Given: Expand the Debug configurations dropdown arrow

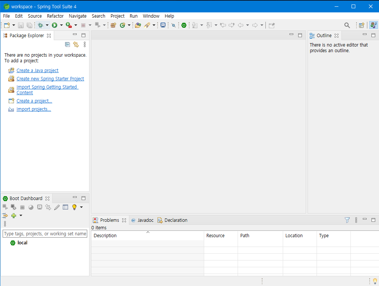Looking at the screenshot, I should [47, 25].
